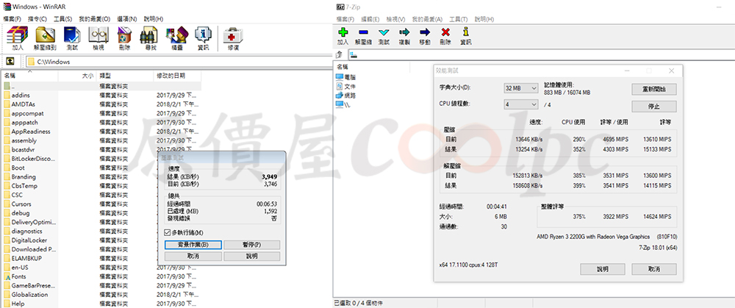Image resolution: width=735 pixels, height=308 pixels.
Task: Sort WinRAR list by Type (類型) column
Action: pos(125,76)
